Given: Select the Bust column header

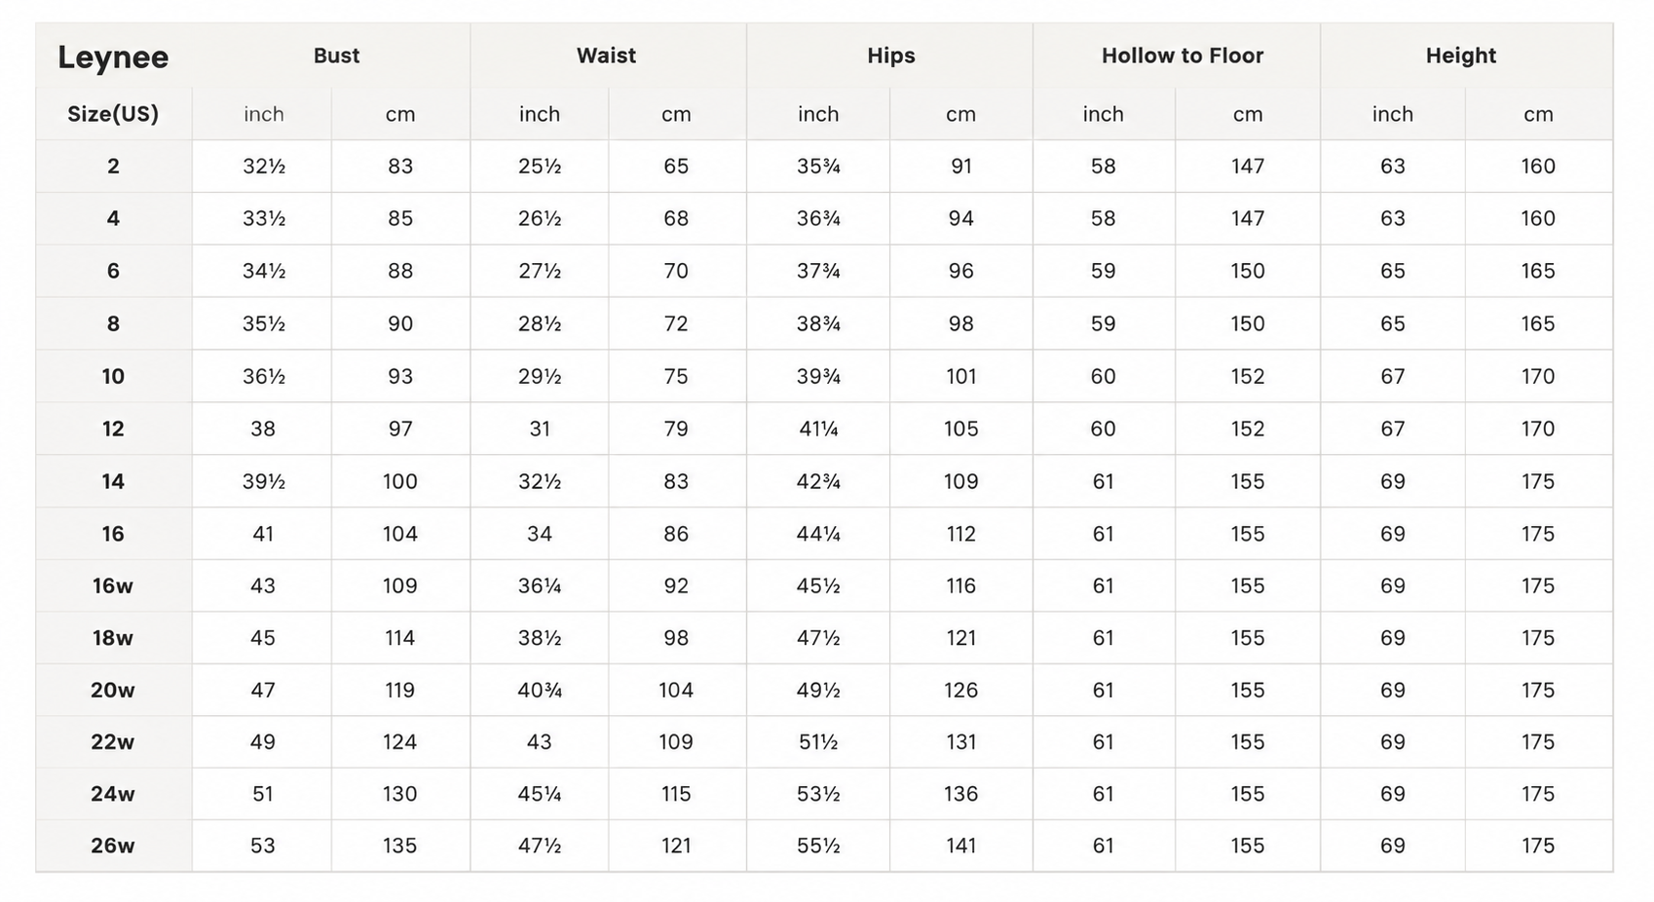Looking at the screenshot, I should [336, 56].
